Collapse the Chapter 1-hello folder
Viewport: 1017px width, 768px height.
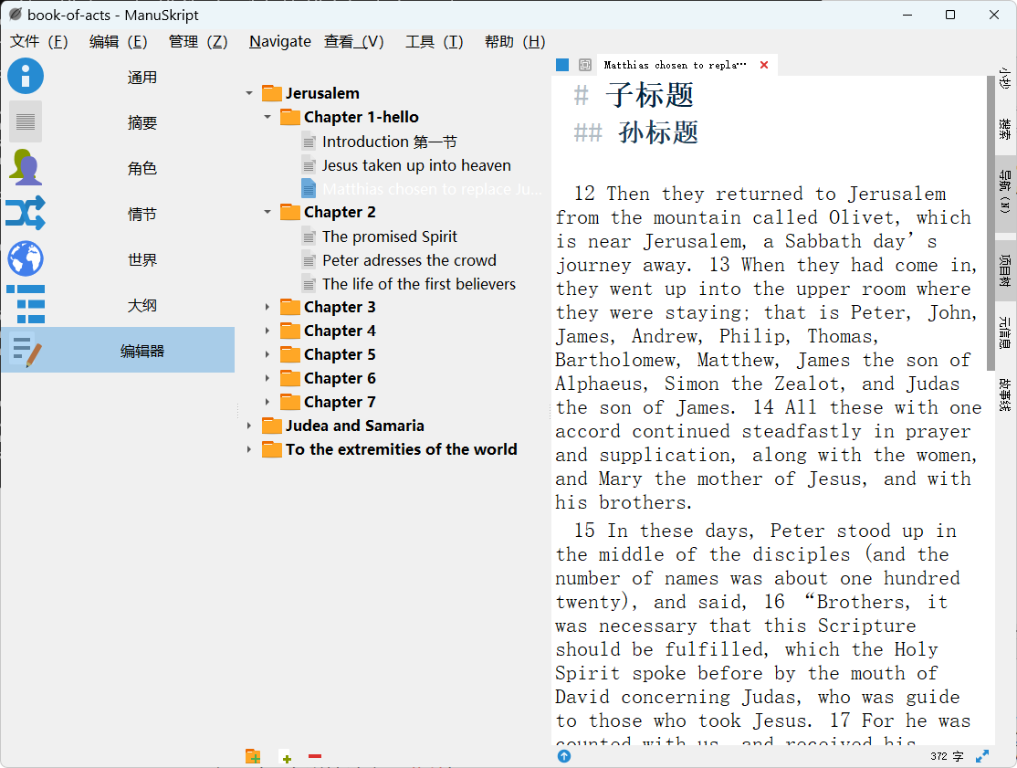[x=267, y=118]
